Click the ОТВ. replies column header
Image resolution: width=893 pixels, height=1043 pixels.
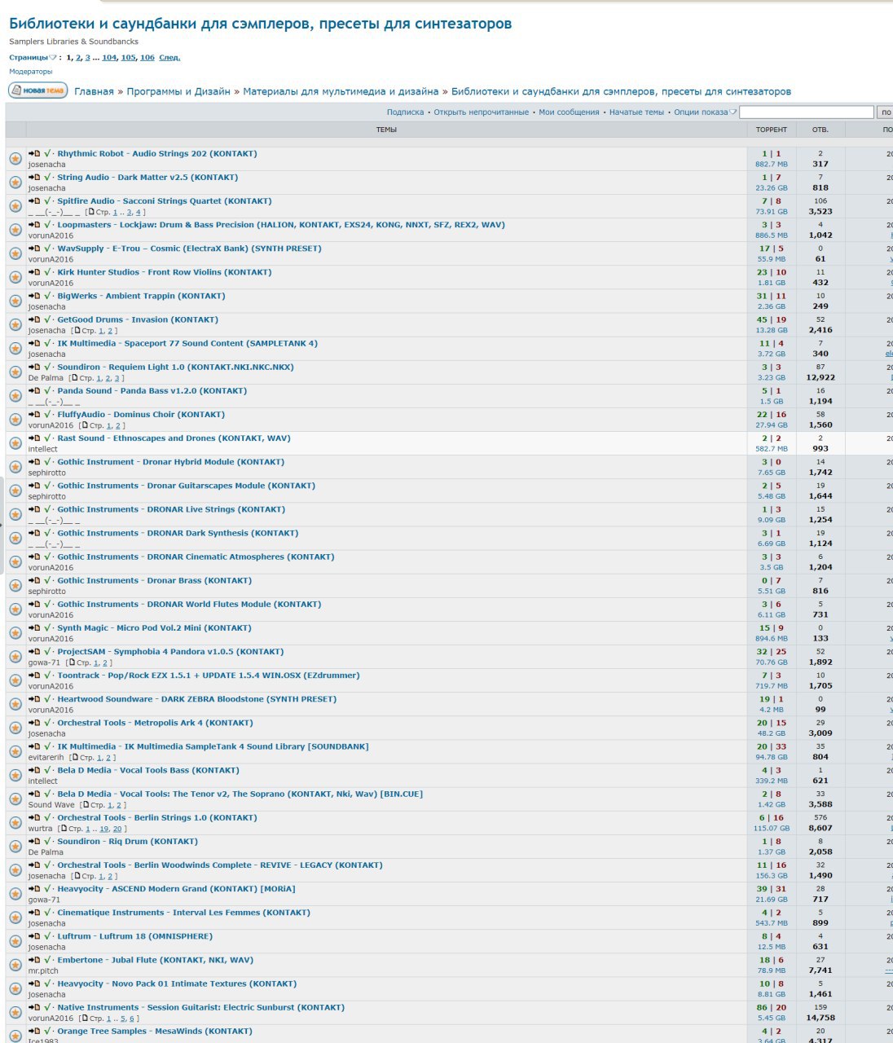click(x=820, y=130)
